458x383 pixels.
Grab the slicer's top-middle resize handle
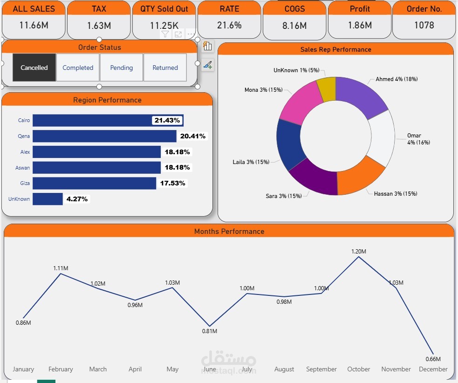pyautogui.click(x=99, y=40)
